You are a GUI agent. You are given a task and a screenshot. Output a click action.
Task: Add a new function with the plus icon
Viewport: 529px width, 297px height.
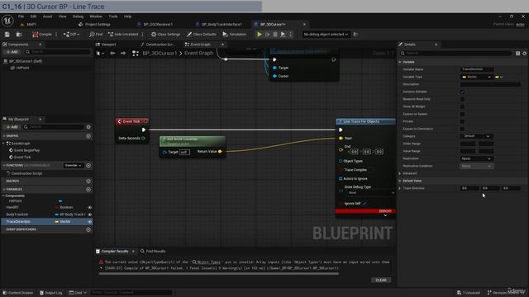pyautogui.click(x=88, y=165)
